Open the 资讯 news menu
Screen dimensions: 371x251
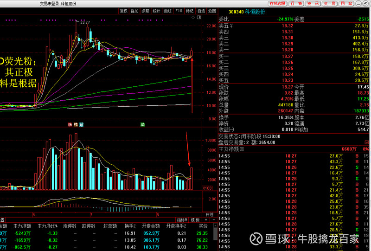click(313, 4)
